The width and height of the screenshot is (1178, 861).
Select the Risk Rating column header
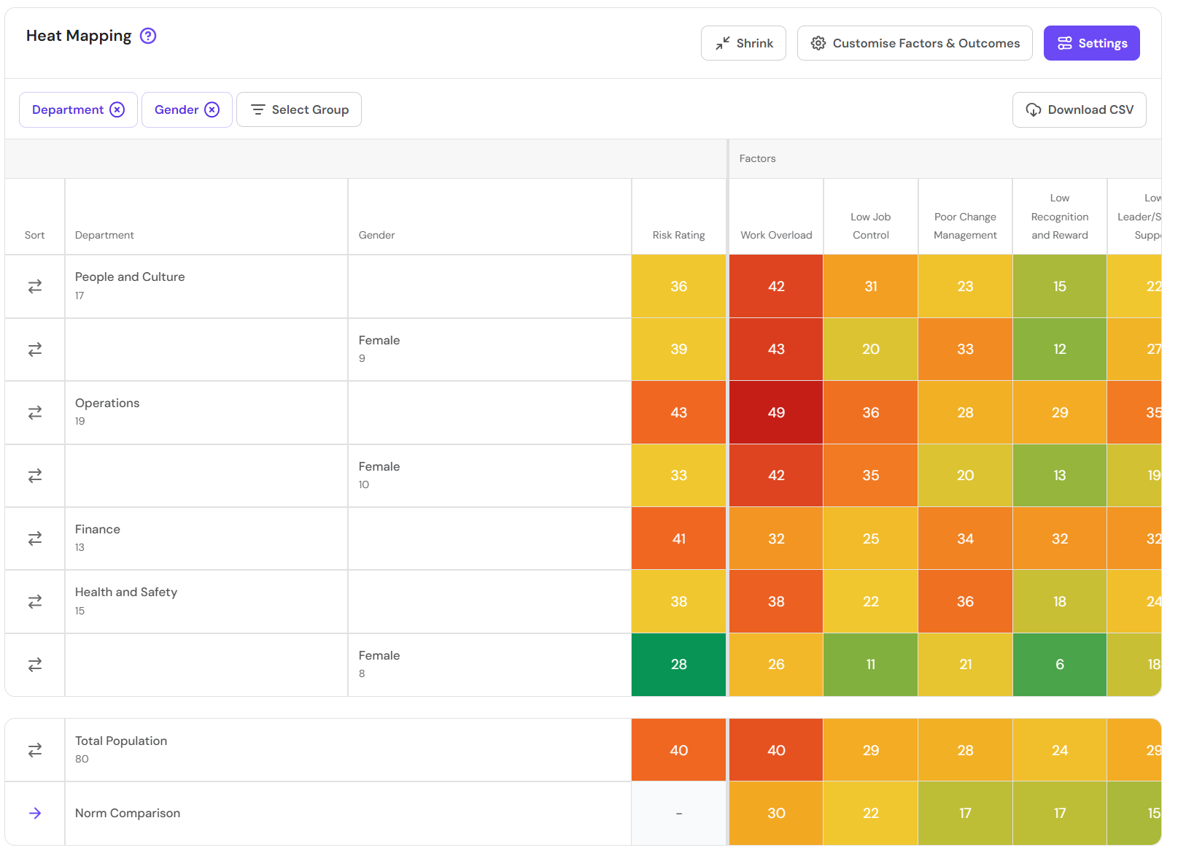[x=678, y=235]
